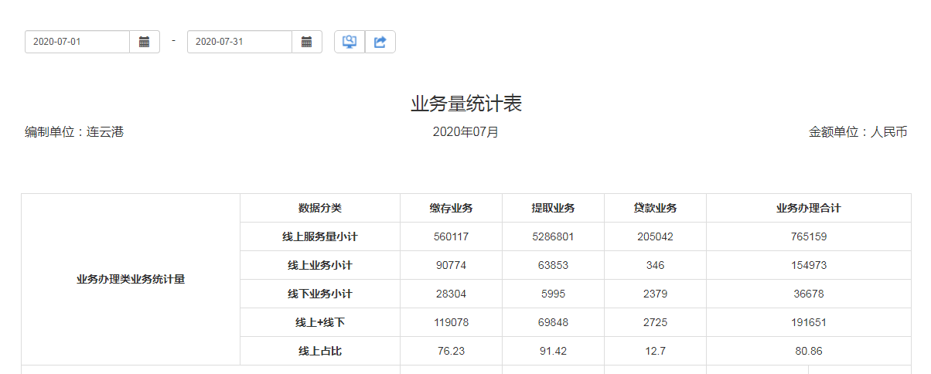Click the cell value 5995
The width and height of the screenshot is (931, 374).
point(553,294)
